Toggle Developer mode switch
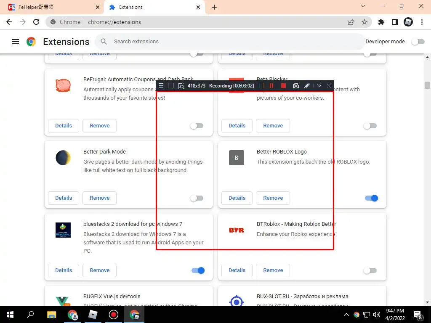The image size is (431, 323). click(x=418, y=42)
